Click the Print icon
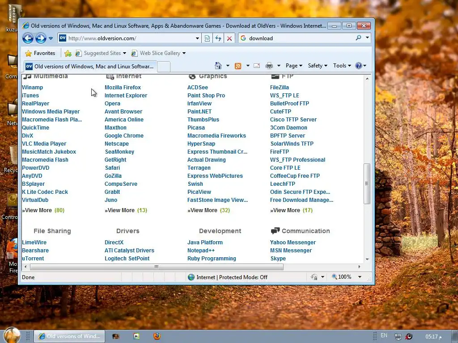Screen dimensions: 458x343 click(269, 66)
